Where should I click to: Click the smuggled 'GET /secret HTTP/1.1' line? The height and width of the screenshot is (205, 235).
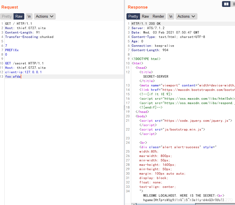[24, 63]
